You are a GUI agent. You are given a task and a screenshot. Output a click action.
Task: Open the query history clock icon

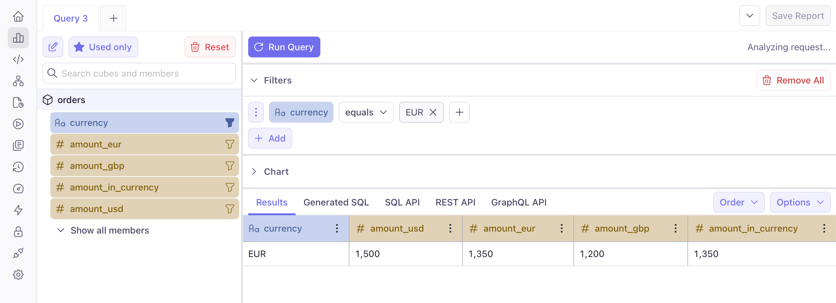click(18, 167)
